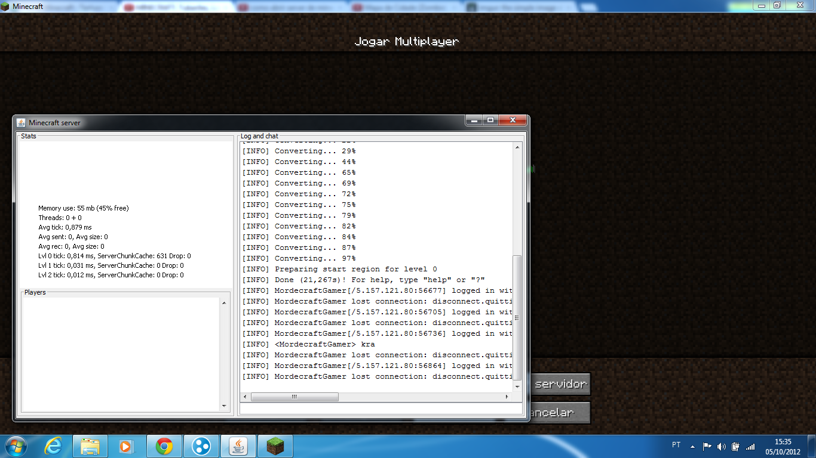Select the 'Lvl 1 tick: 0,031 ms' line
The image size is (816, 458).
click(111, 265)
